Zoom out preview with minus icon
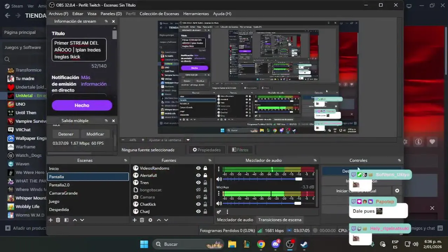 point(123,140)
